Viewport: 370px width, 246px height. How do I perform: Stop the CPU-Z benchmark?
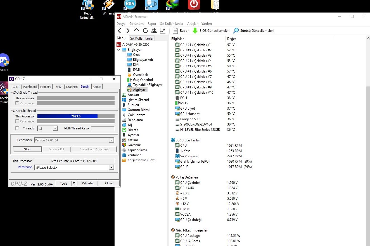pyautogui.click(x=27, y=149)
